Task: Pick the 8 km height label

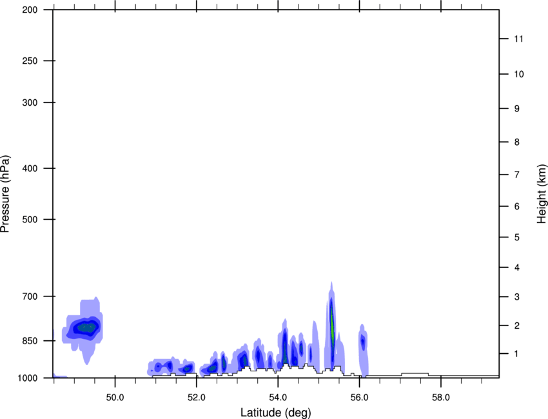Action: coord(517,142)
